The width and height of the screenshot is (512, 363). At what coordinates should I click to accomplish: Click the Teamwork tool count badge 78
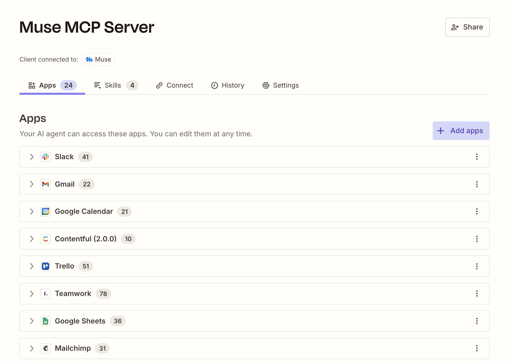[x=103, y=294]
